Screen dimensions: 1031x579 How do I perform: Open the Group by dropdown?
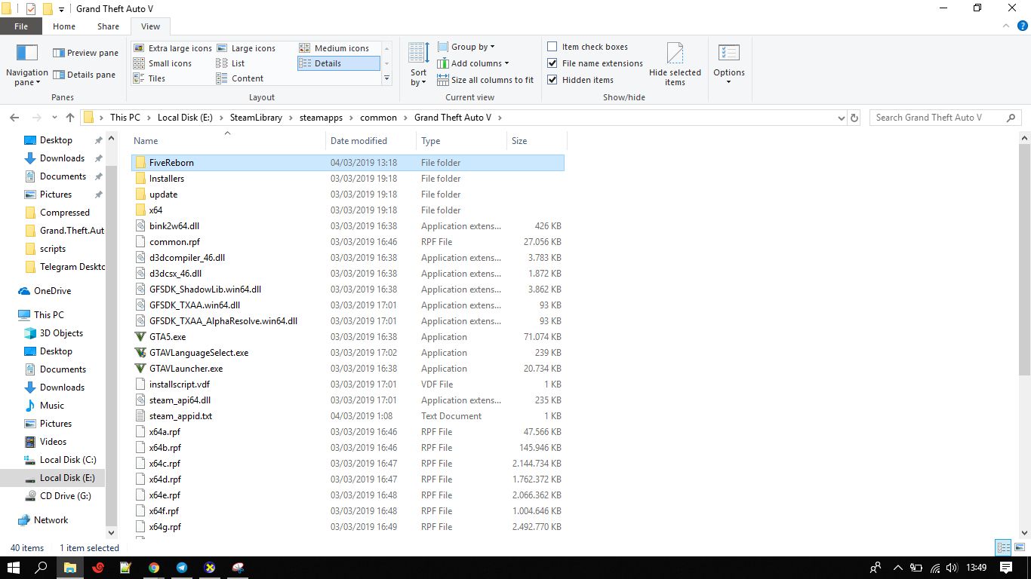click(x=466, y=47)
